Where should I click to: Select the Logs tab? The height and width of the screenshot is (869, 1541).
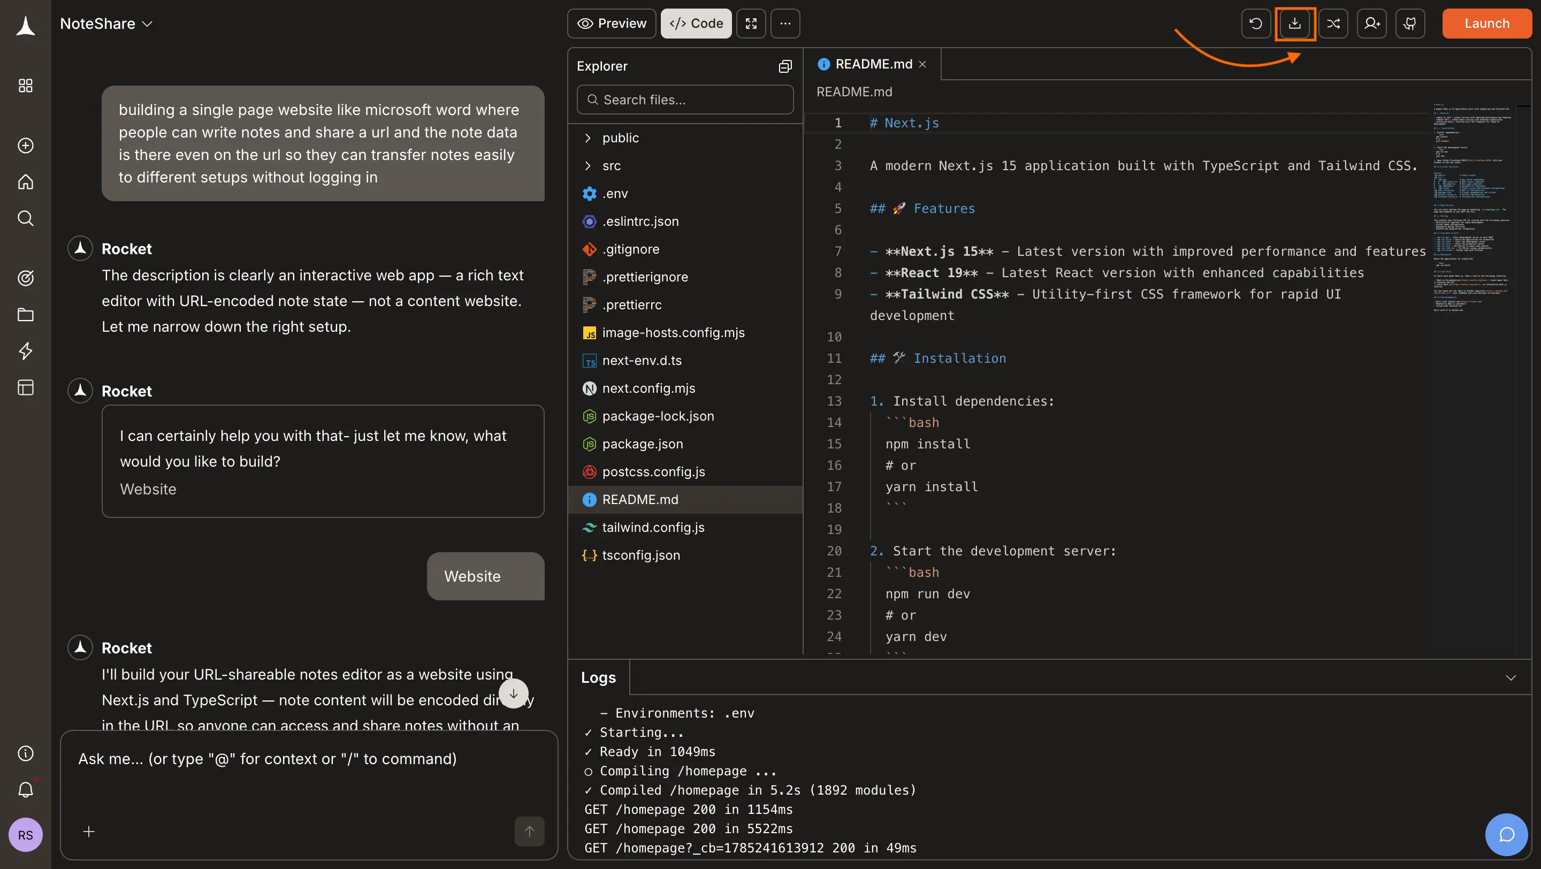click(x=598, y=677)
